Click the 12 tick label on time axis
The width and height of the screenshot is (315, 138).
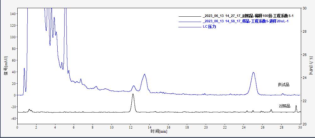click(x=130, y=127)
